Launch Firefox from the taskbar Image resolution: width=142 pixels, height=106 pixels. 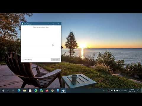[47, 91]
